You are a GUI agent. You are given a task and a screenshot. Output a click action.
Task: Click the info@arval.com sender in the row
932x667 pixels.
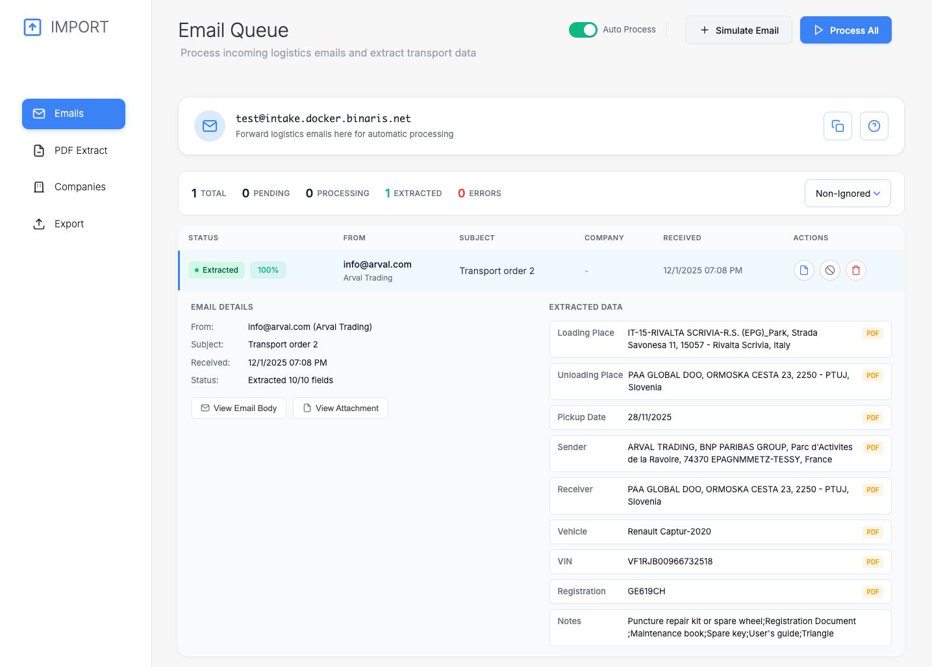pyautogui.click(x=377, y=264)
